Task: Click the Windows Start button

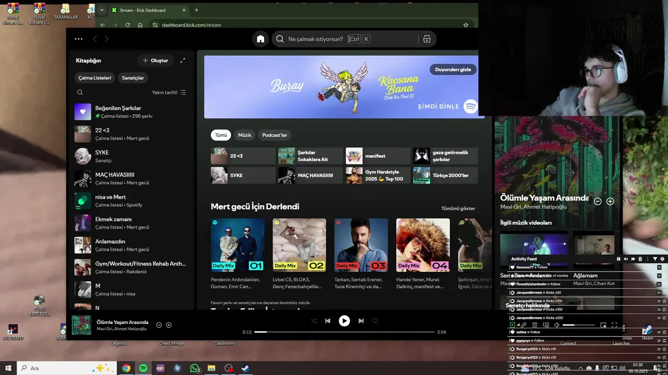Action: (x=8, y=368)
